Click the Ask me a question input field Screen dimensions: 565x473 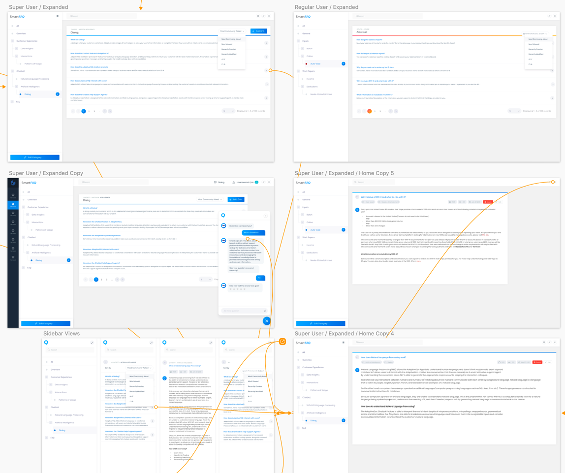pos(236,311)
